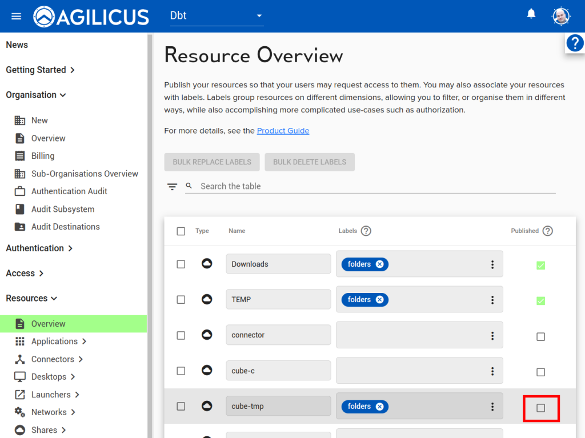The width and height of the screenshot is (585, 438).
Task: Expand the Authentication sidebar section
Action: [x=39, y=248]
